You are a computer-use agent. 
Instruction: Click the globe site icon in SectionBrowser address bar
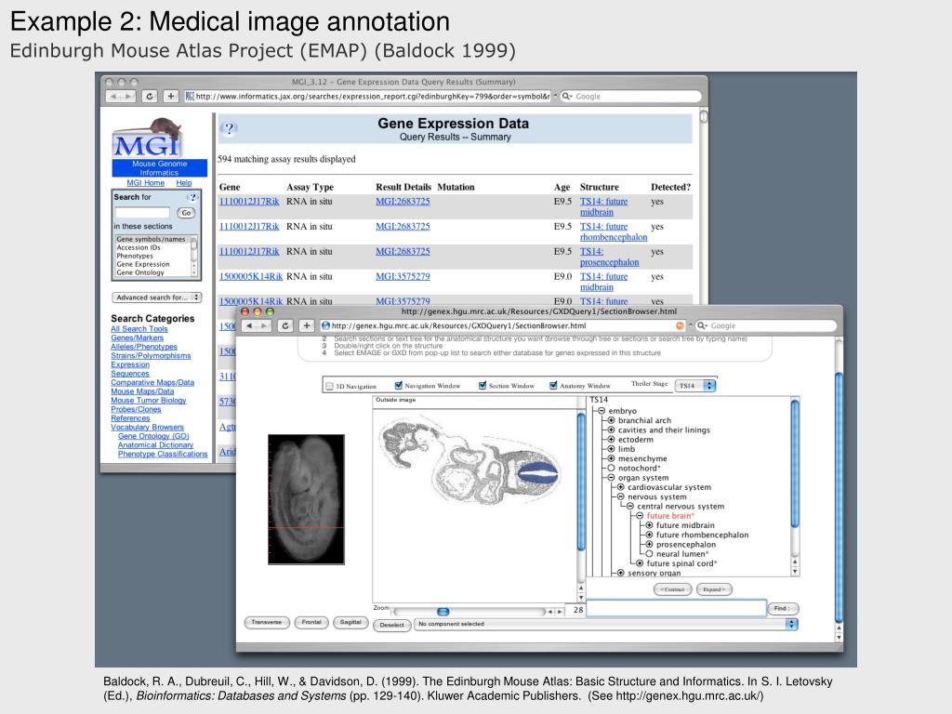tap(325, 326)
